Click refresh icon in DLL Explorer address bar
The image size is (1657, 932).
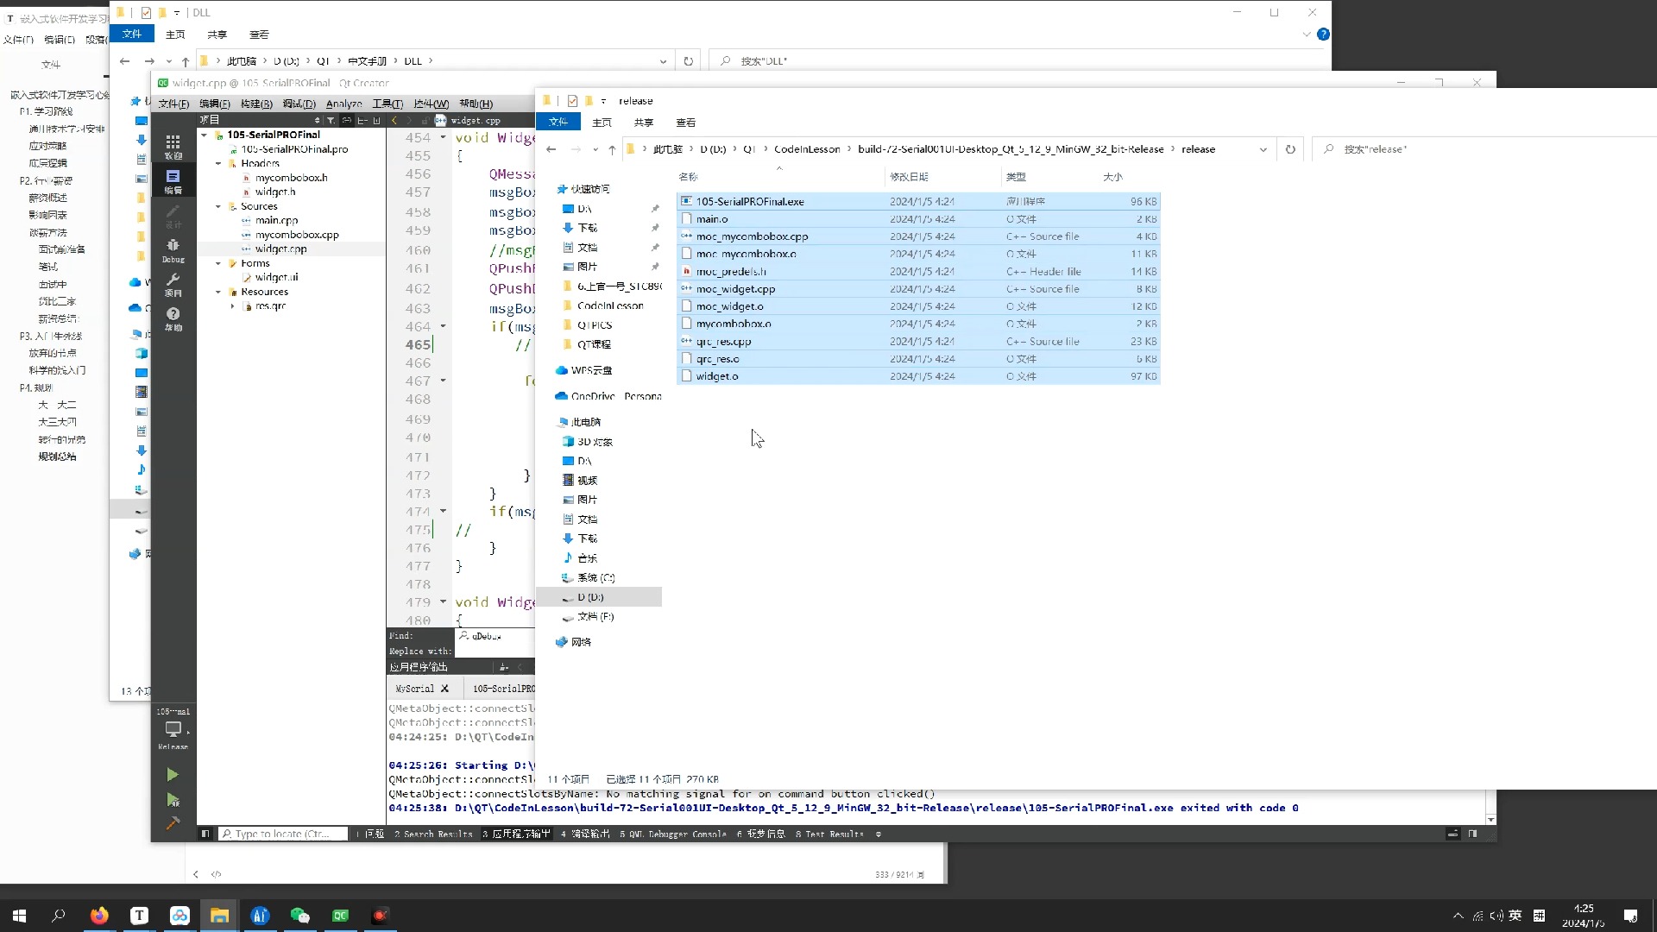coord(688,61)
